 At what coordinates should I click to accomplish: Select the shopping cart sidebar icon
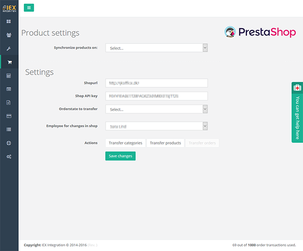[9, 62]
